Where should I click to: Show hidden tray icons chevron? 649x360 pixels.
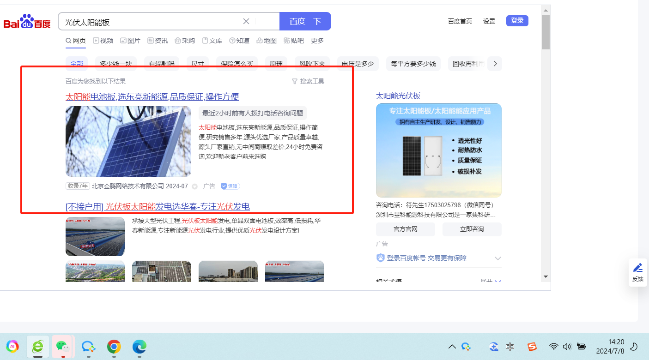point(452,347)
